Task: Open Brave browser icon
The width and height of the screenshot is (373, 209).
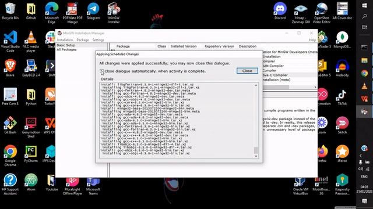Action: point(10,69)
